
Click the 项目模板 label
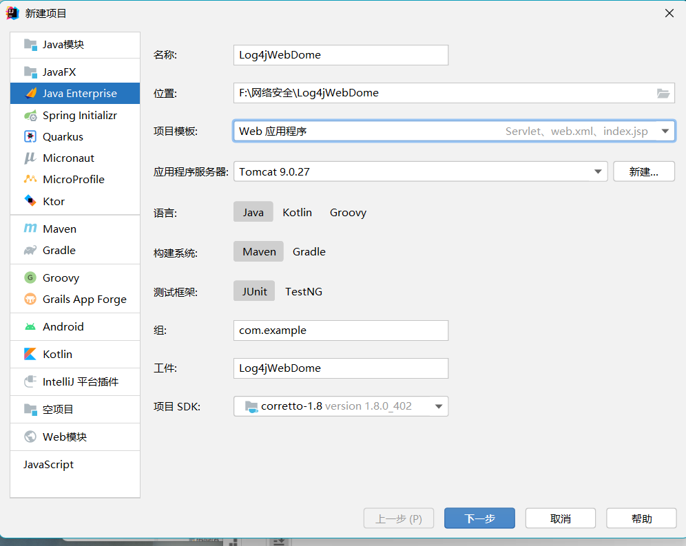click(x=176, y=132)
